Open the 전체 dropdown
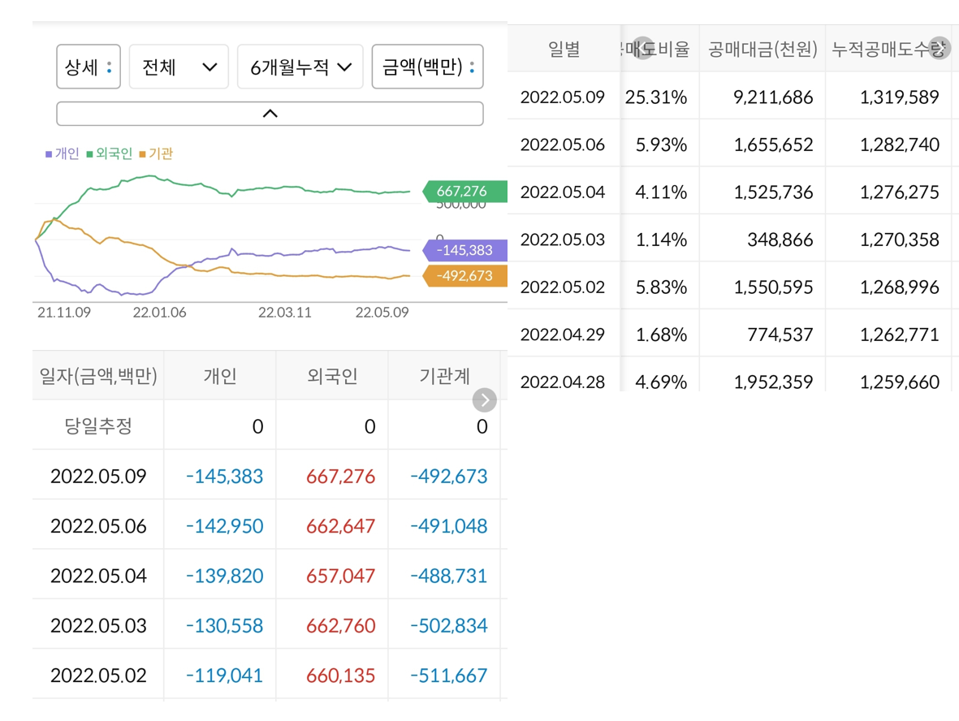This screenshot has width=959, height=721. coord(179,67)
